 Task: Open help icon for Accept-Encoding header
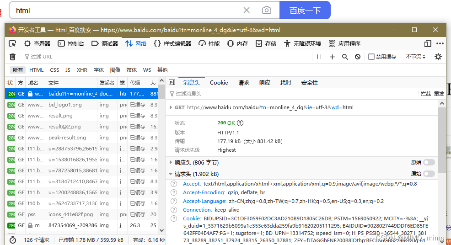pyautogui.click(x=174, y=192)
